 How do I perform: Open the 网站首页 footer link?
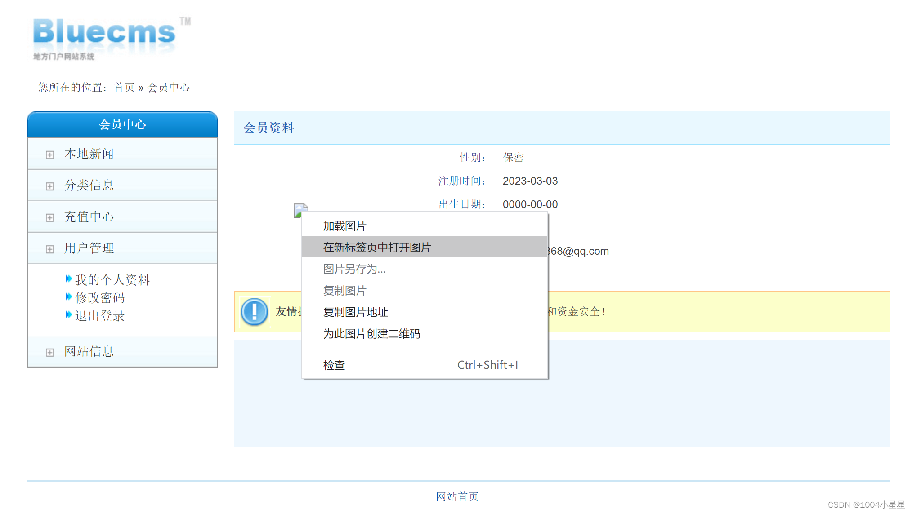click(457, 496)
